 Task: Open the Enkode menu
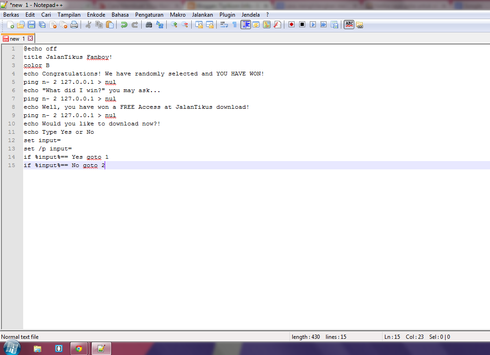(96, 15)
